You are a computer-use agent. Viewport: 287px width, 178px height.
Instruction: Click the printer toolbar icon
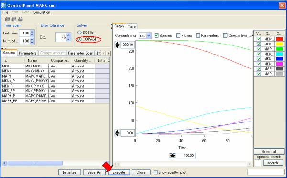[20, 19]
